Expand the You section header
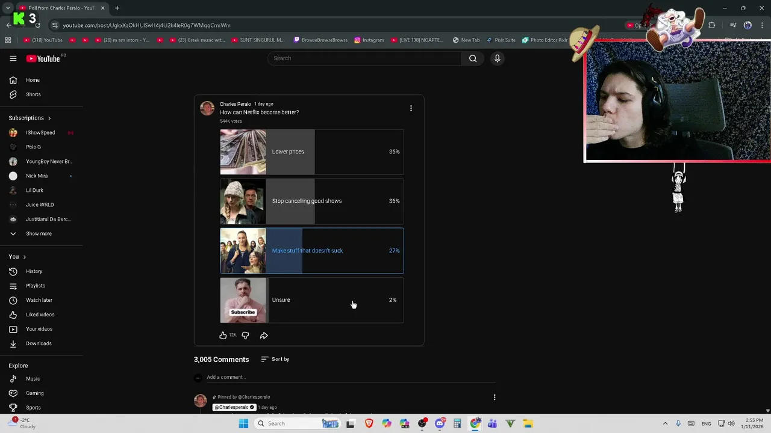The height and width of the screenshot is (433, 771). pyautogui.click(x=17, y=257)
